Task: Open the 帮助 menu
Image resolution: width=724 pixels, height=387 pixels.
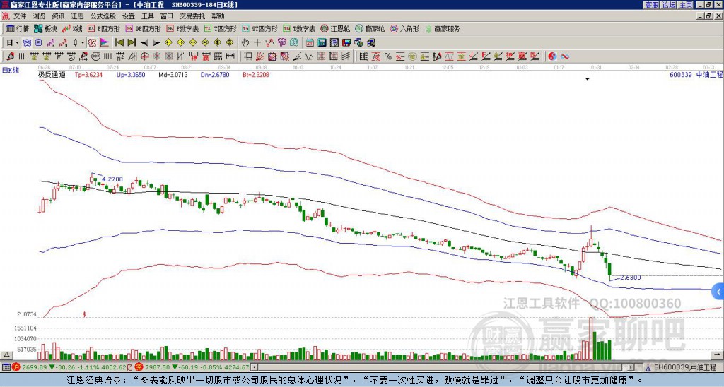Action: (218, 16)
